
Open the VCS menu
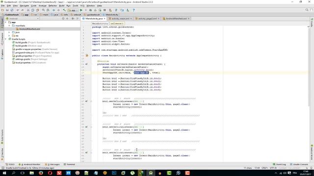click(82, 6)
